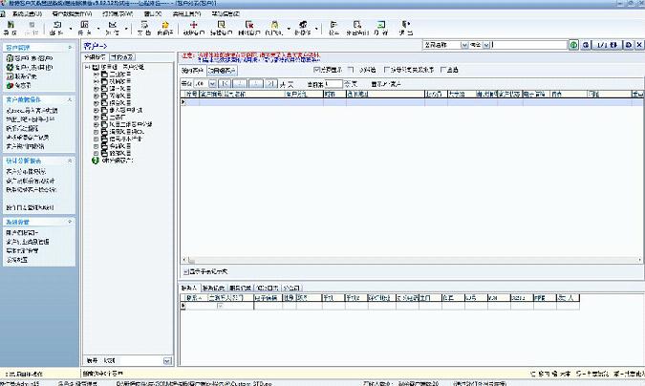Collapse the tree root node expander
The image size is (645, 386).
pos(87,67)
